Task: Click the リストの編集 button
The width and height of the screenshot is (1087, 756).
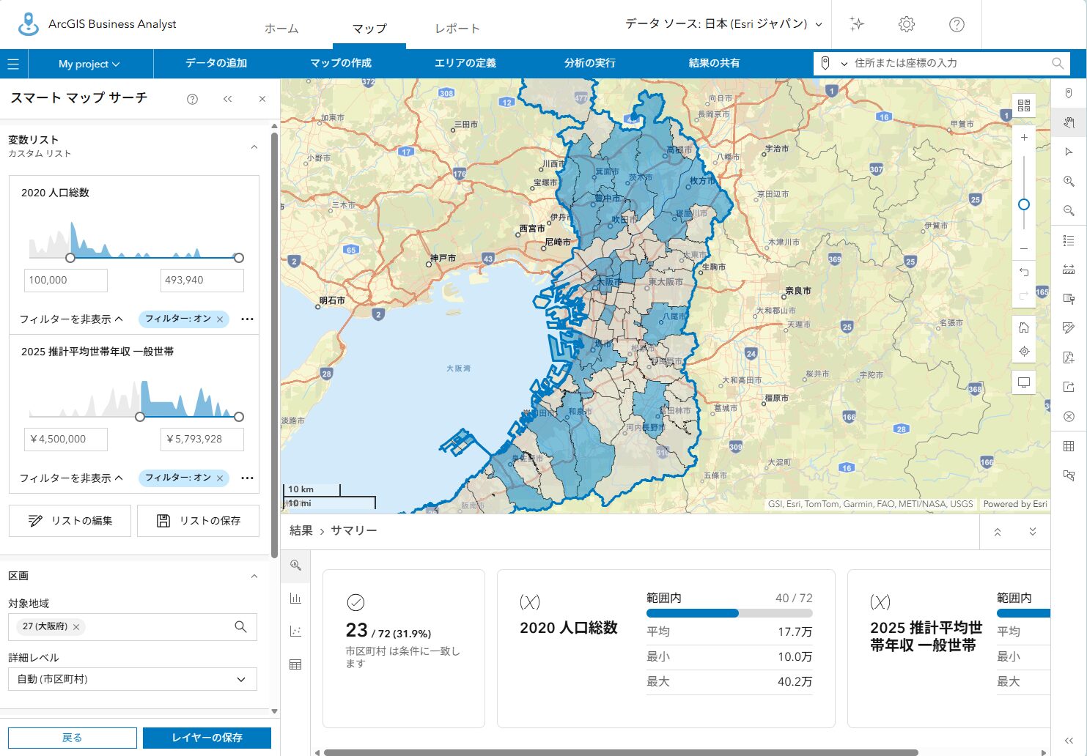Action: tap(70, 521)
